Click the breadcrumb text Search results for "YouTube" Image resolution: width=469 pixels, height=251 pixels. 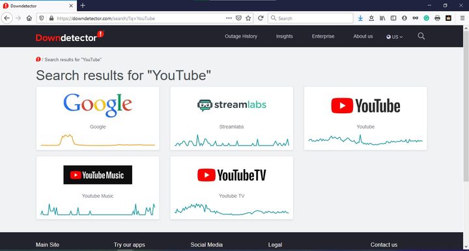pos(73,60)
